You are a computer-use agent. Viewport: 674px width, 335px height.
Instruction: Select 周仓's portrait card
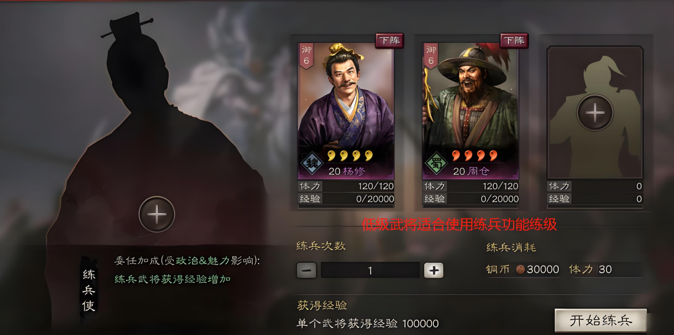tap(470, 110)
